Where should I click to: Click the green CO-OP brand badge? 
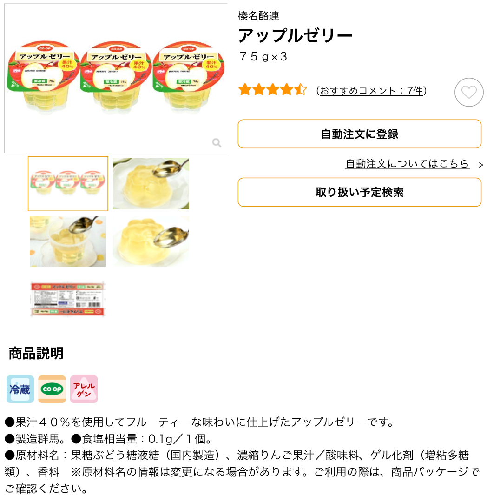(x=52, y=389)
